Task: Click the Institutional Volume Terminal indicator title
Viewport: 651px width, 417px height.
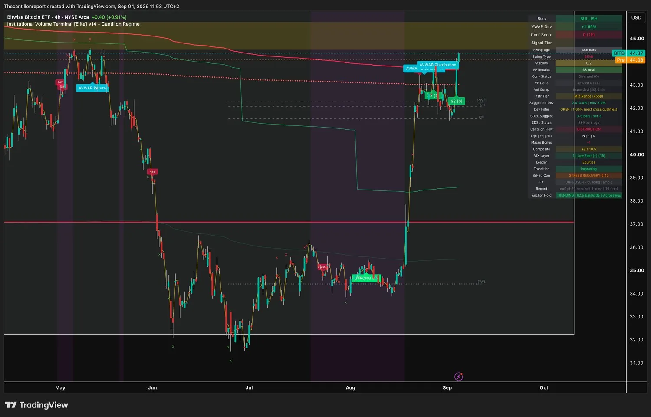Action: [x=73, y=24]
